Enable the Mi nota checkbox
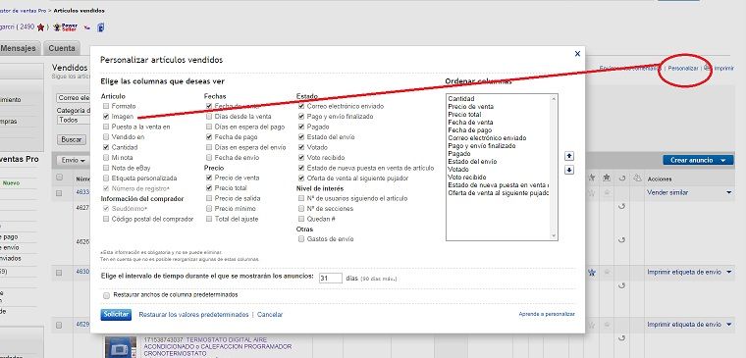 (x=106, y=157)
